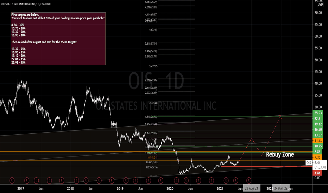Click the green 22.81 price label
The width and height of the screenshot is (328, 193).
coord(318,119)
